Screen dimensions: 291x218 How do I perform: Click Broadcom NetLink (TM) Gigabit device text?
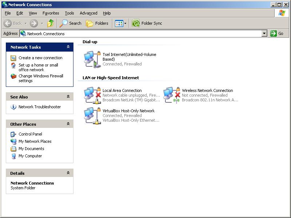coord(131,100)
